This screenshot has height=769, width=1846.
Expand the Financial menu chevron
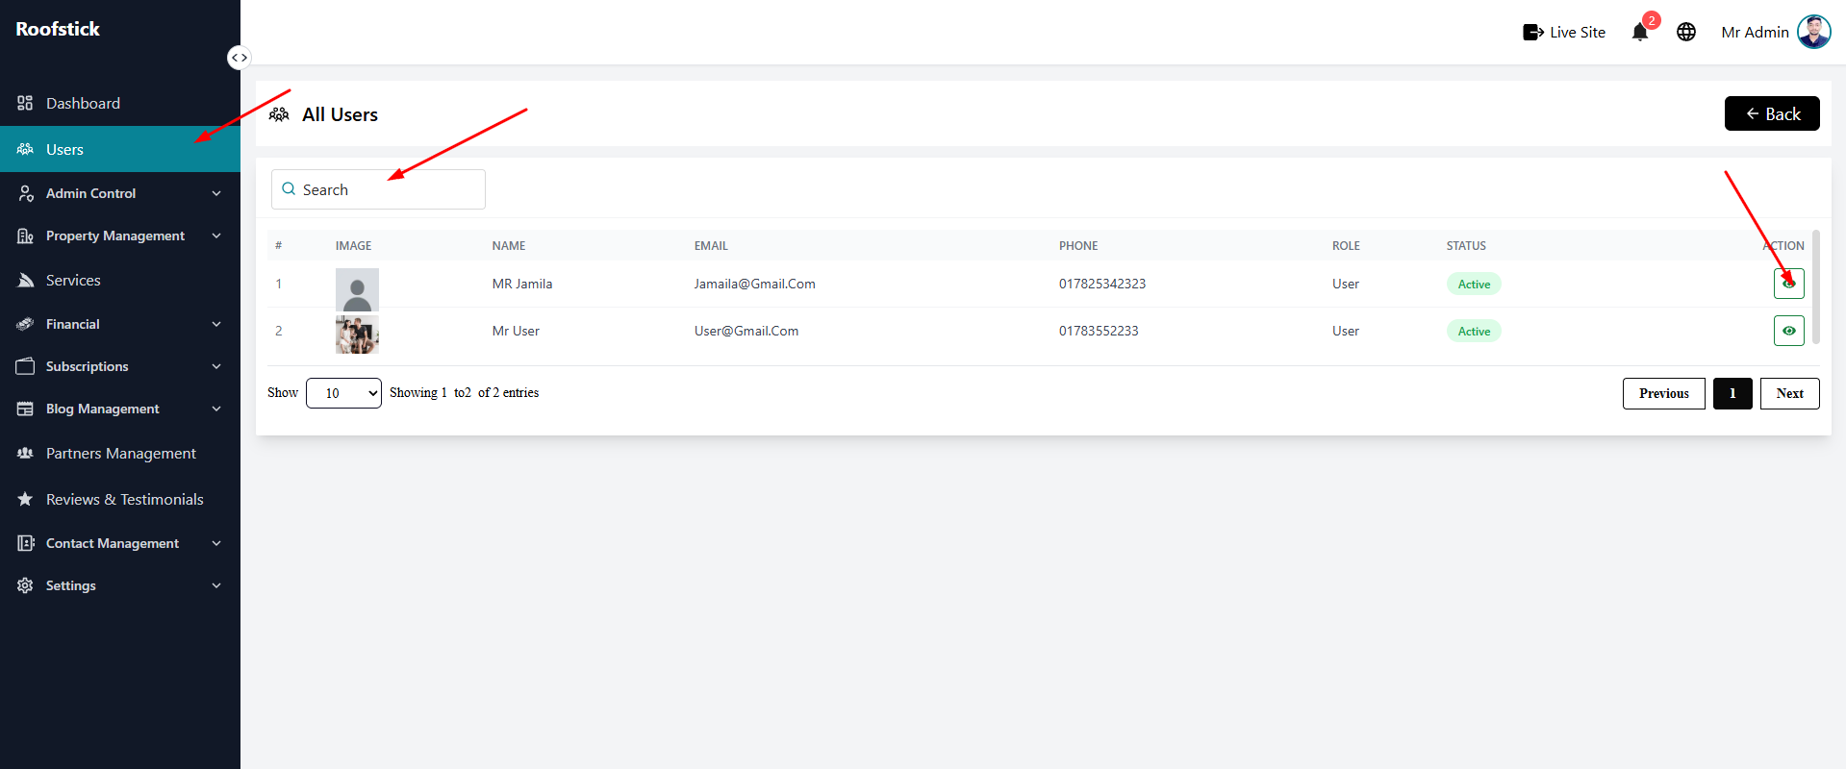coord(216,324)
